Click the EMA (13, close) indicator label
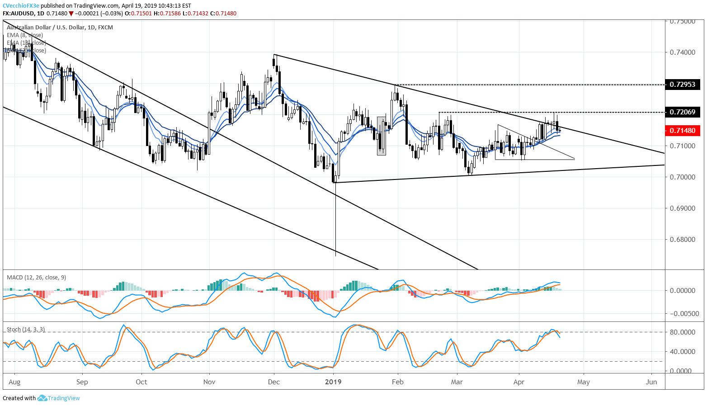 26,43
